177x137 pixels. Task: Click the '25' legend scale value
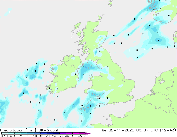click(x=54, y=136)
